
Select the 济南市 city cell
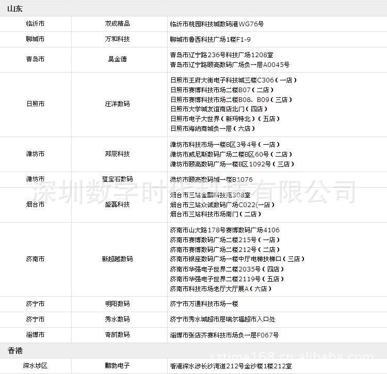coord(35,259)
